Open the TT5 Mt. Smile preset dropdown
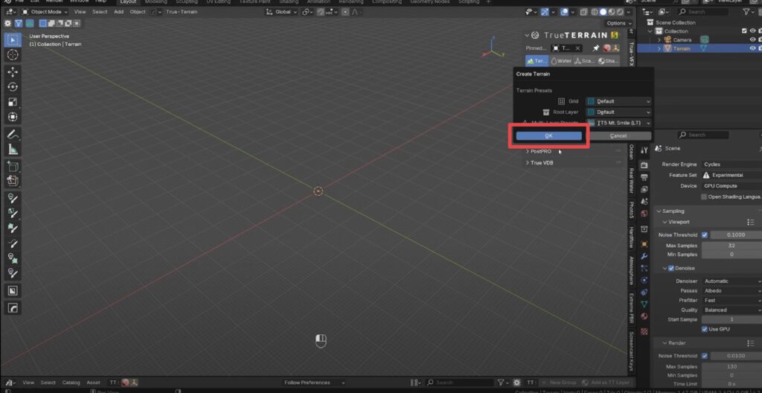This screenshot has height=393, width=762. click(618, 123)
